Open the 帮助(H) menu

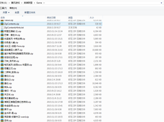coord(13,8)
